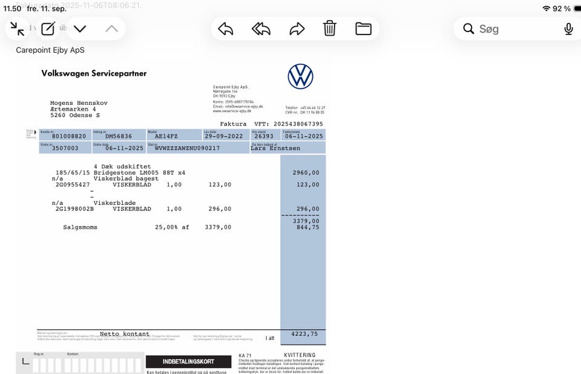Tap the Salgsmoms VAT line label

click(80, 227)
